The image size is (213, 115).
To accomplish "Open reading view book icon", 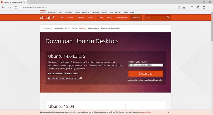I will (x=180, y=7).
